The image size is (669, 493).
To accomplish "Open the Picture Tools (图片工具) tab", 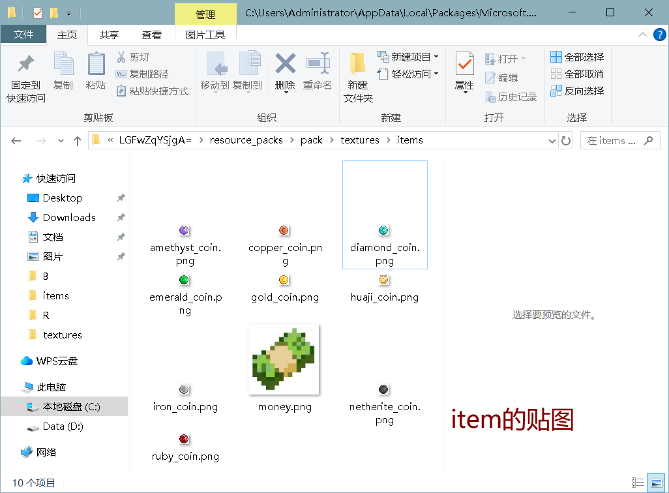I will (x=205, y=35).
